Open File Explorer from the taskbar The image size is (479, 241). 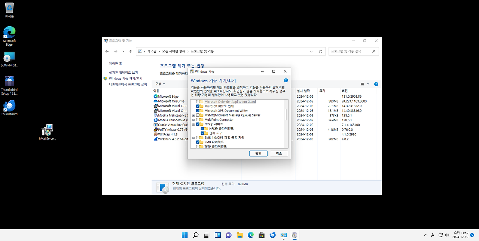[239, 235]
